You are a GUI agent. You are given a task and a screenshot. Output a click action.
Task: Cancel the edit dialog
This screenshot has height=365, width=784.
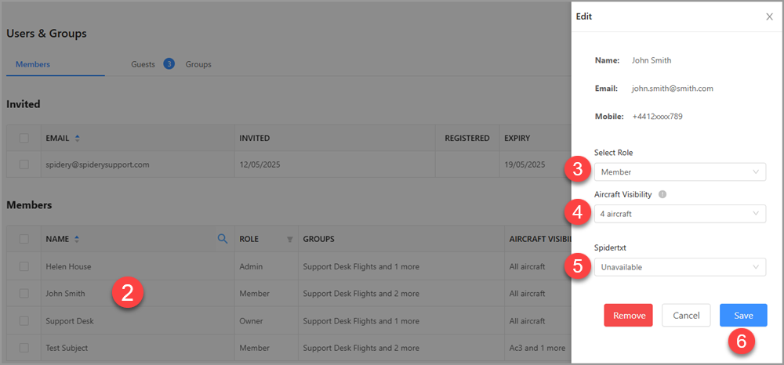coord(686,316)
